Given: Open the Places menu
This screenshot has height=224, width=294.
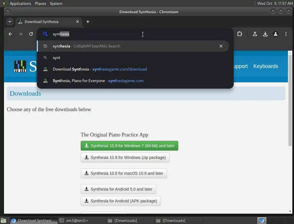Looking at the screenshot, I should point(40,3).
